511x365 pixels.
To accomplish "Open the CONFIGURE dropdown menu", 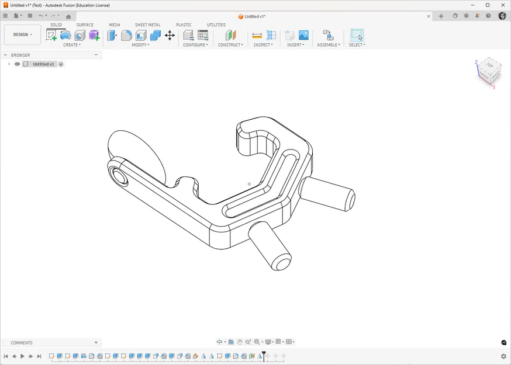I will [x=195, y=45].
